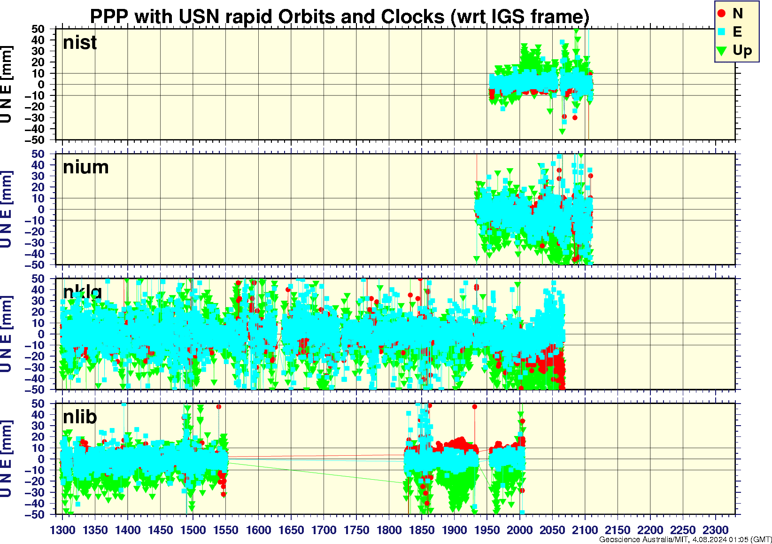Click the x-axis label 1650

point(291,530)
